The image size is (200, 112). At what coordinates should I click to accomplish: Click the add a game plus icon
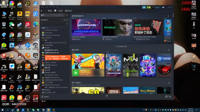coord(42,97)
